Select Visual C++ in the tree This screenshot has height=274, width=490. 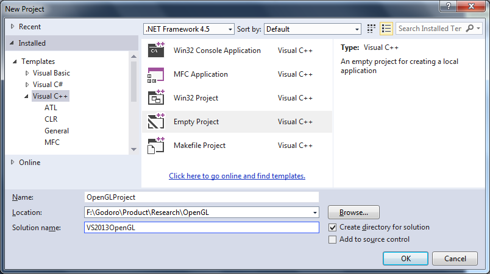tap(51, 96)
